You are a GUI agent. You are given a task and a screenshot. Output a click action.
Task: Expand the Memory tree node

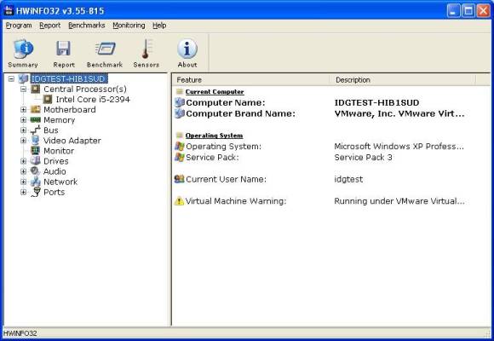click(23, 120)
